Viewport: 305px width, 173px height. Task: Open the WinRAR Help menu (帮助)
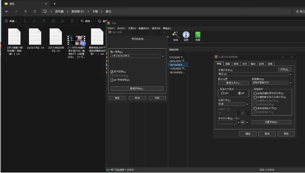pyautogui.click(x=167, y=28)
